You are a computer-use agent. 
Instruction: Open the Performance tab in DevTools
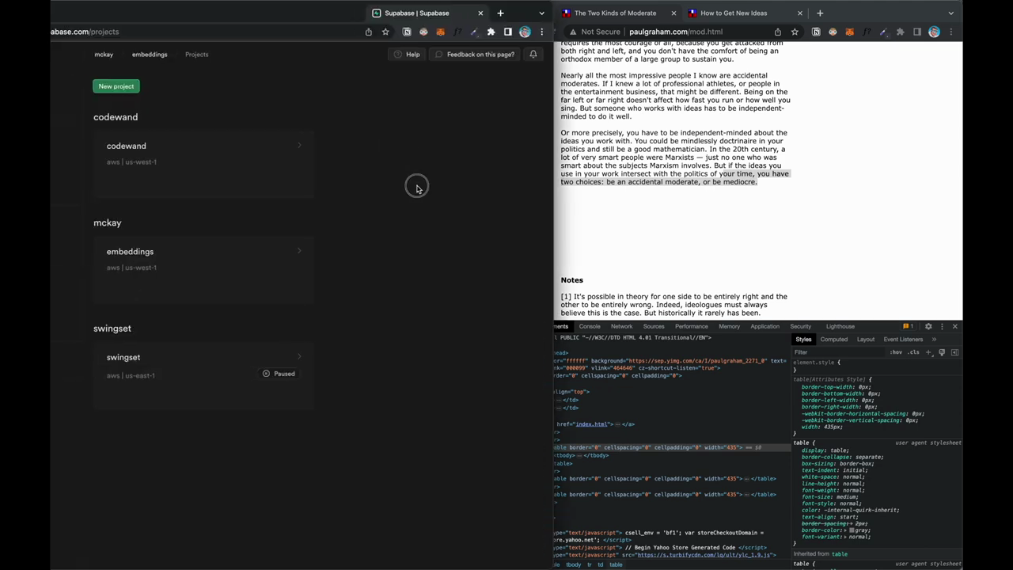(x=691, y=326)
